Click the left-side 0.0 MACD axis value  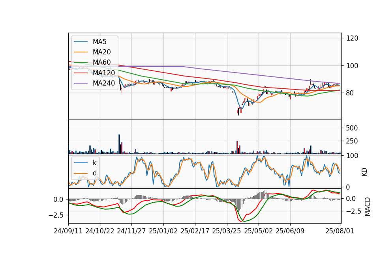58,199
